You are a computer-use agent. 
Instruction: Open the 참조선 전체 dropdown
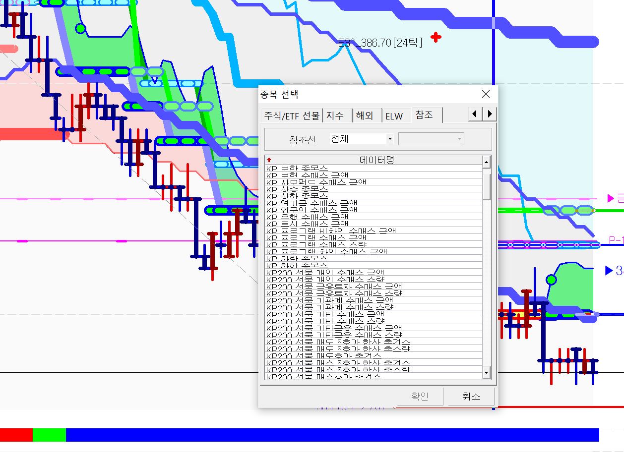(389, 139)
